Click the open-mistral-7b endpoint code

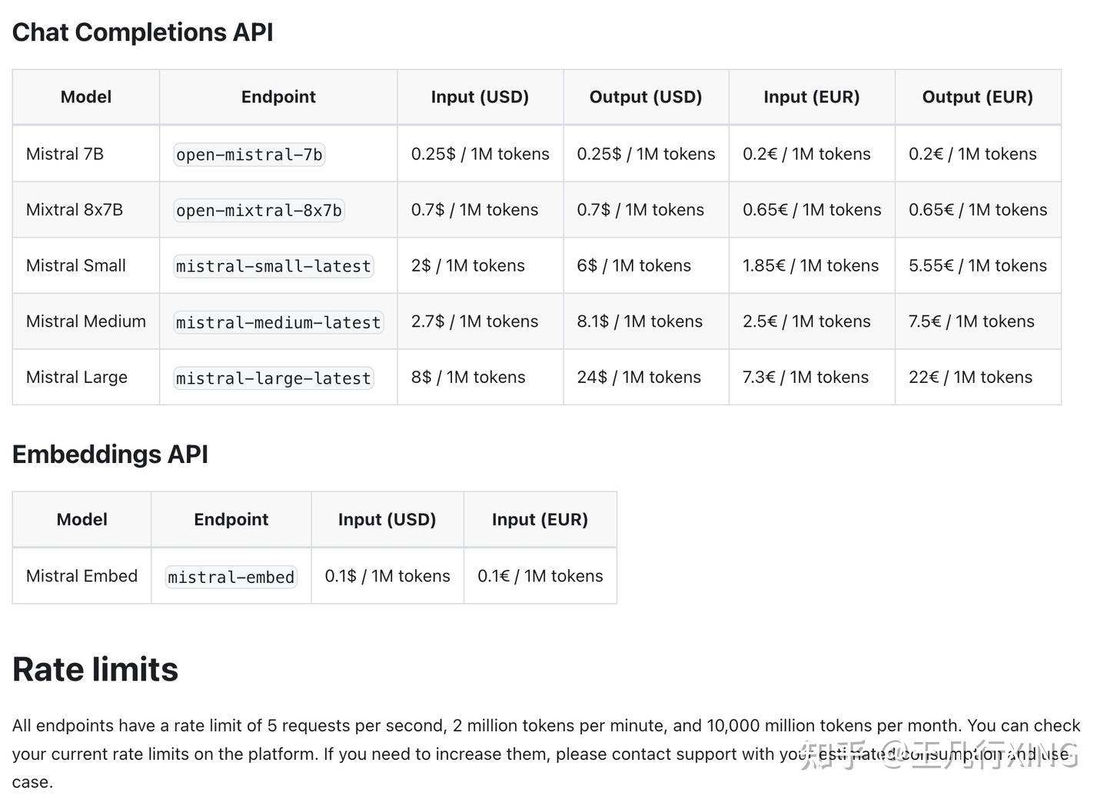(x=249, y=155)
